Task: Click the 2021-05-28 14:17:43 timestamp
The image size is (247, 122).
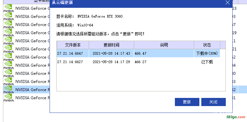Action: pyautogui.click(x=111, y=53)
